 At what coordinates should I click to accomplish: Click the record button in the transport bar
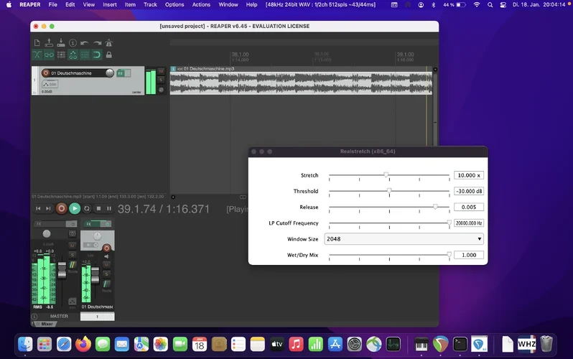point(61,208)
